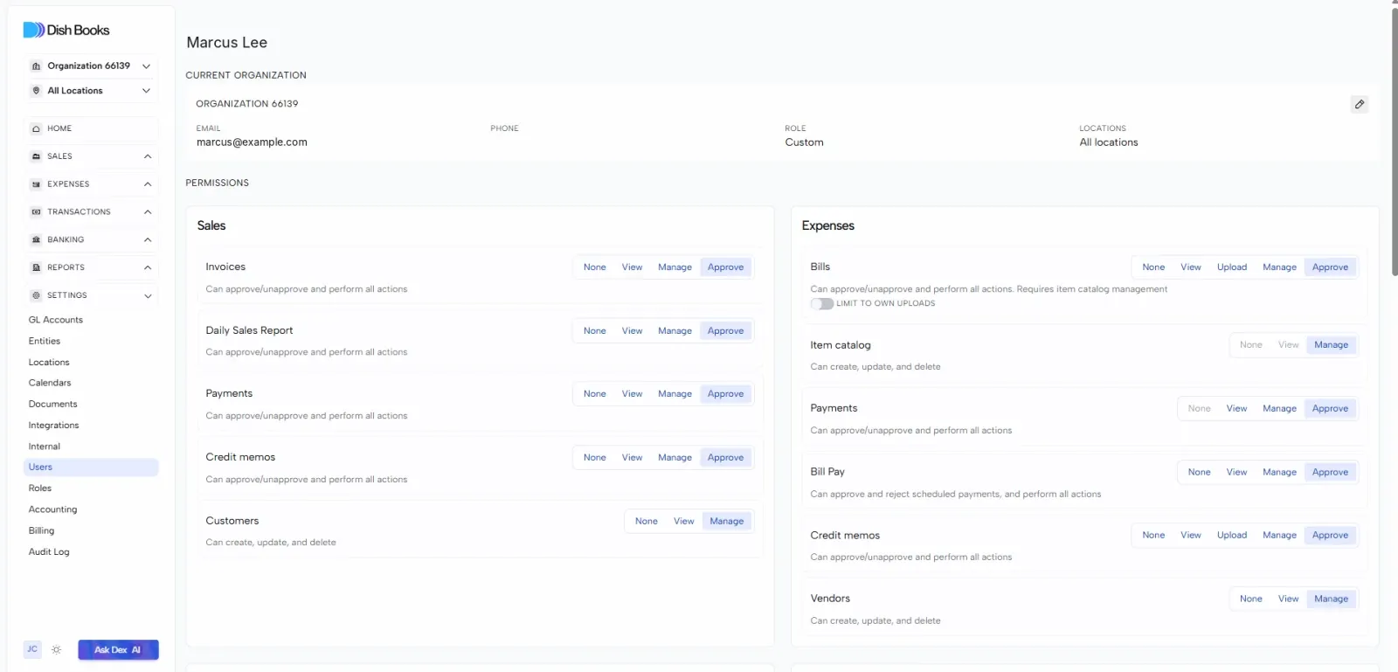The height and width of the screenshot is (672, 1398).
Task: Click the Sales icon in sidebar
Action: coord(36,156)
